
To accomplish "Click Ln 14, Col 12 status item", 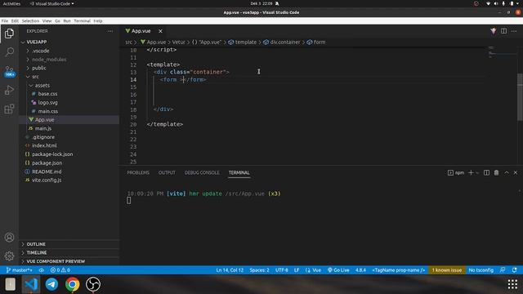I will tap(230, 270).
